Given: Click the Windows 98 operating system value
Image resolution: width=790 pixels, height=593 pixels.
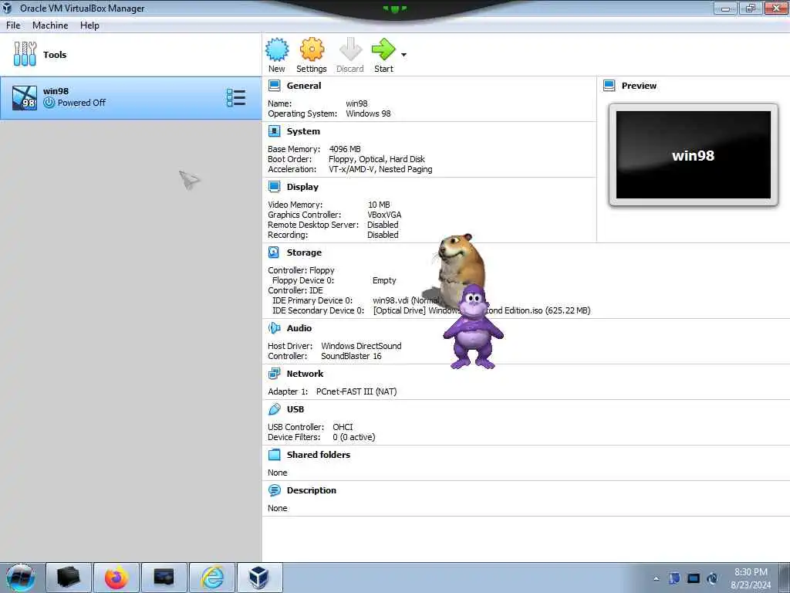Looking at the screenshot, I should pos(368,114).
